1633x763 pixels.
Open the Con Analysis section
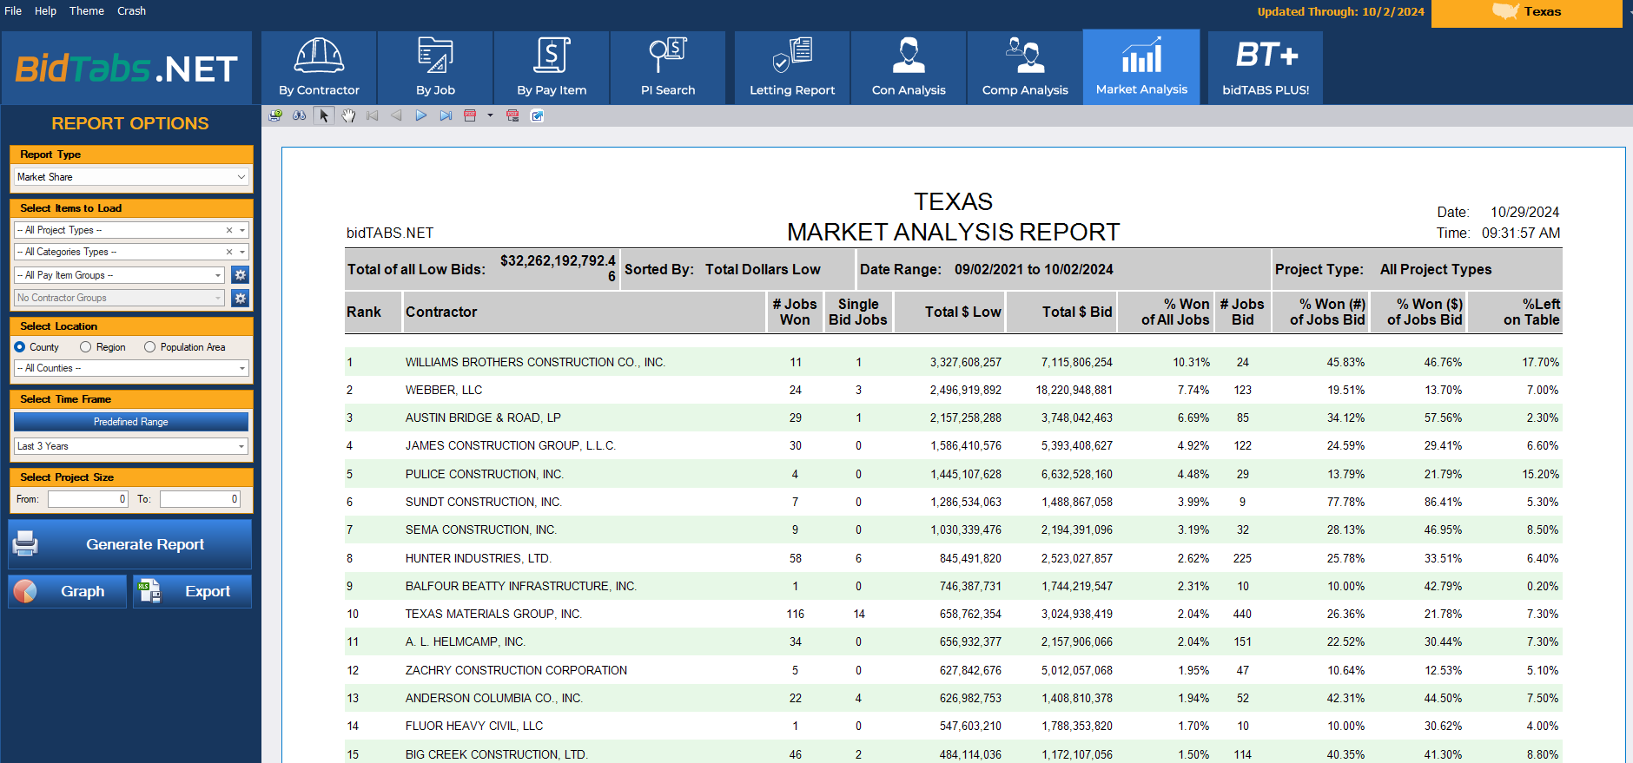(x=909, y=68)
